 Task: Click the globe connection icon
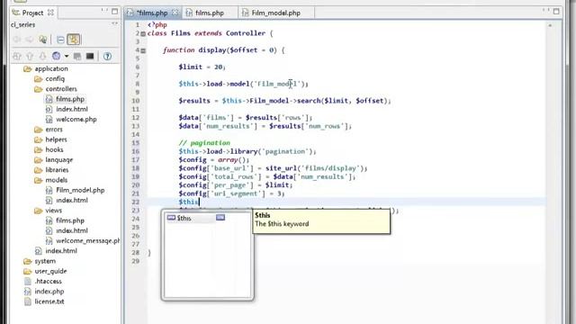pyautogui.click(x=56, y=56)
